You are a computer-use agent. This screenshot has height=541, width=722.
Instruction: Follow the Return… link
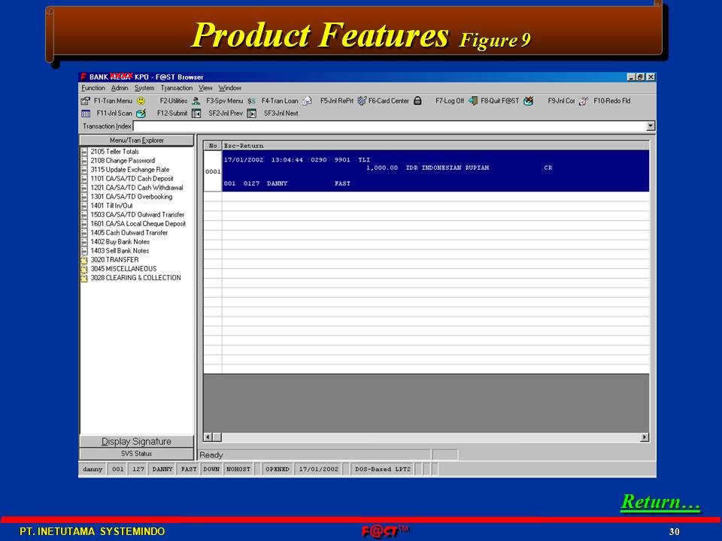[x=660, y=501]
